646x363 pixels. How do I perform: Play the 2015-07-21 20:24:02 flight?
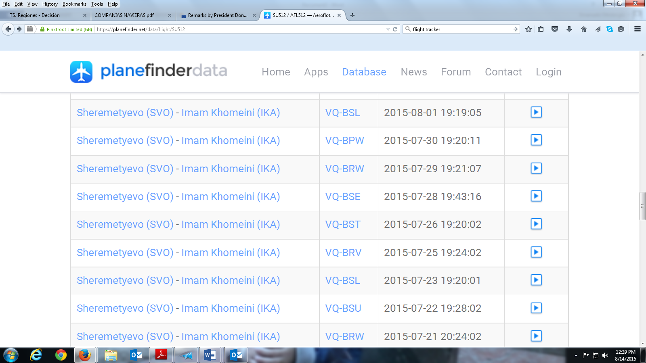tap(536, 336)
